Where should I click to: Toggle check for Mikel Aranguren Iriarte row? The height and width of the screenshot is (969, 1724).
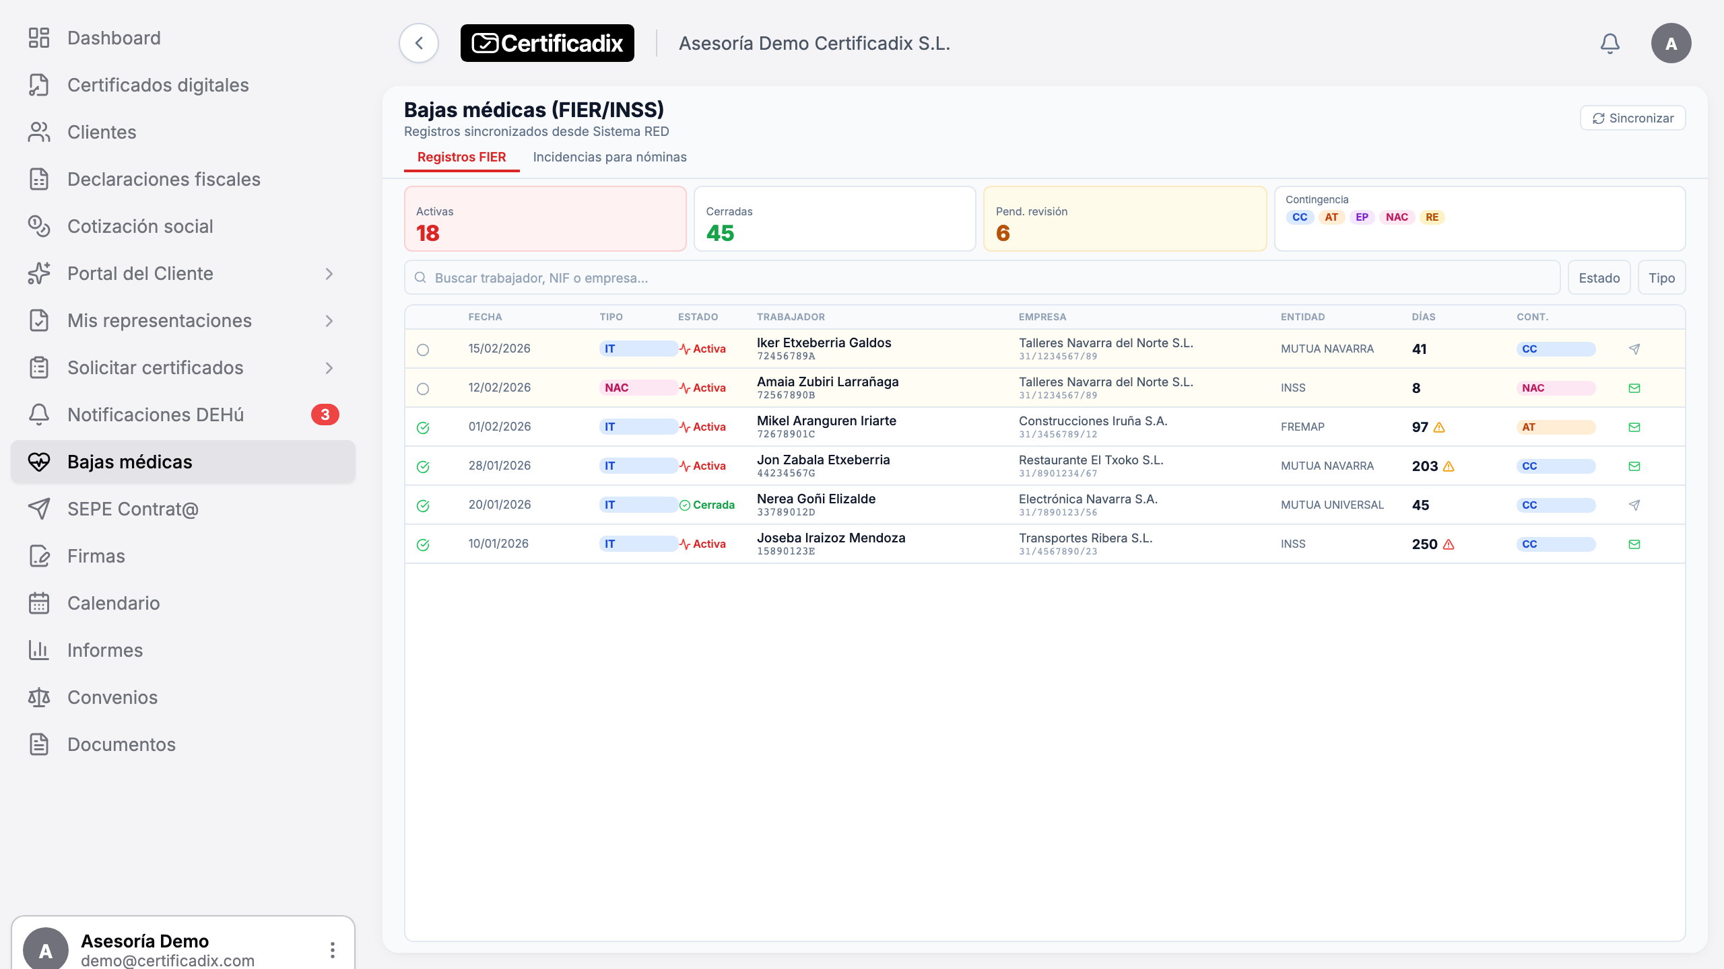point(423,428)
